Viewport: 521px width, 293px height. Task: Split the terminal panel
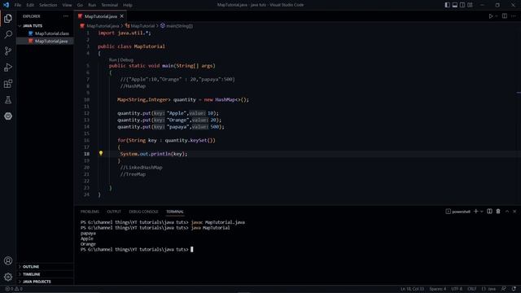click(x=489, y=212)
